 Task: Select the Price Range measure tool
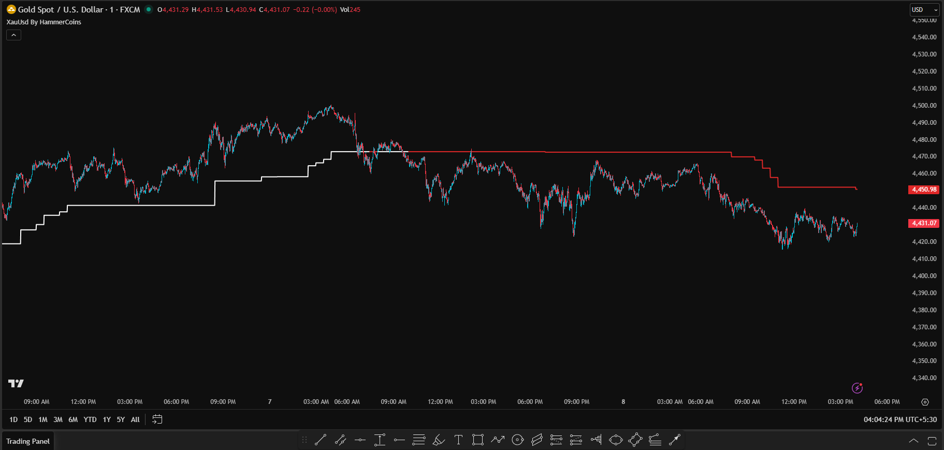click(x=380, y=440)
